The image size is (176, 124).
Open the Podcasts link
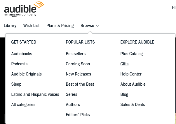tap(20, 64)
